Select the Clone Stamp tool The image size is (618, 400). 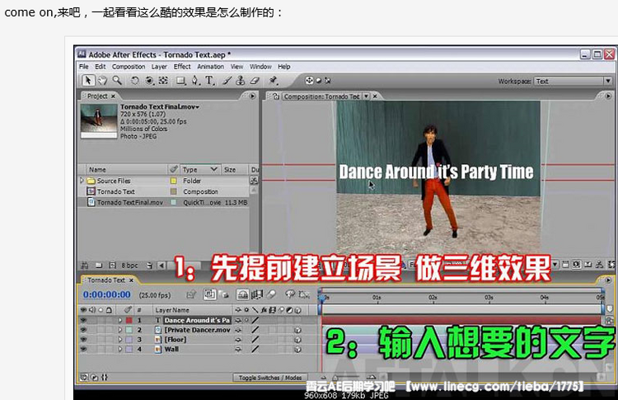pyautogui.click(x=241, y=81)
